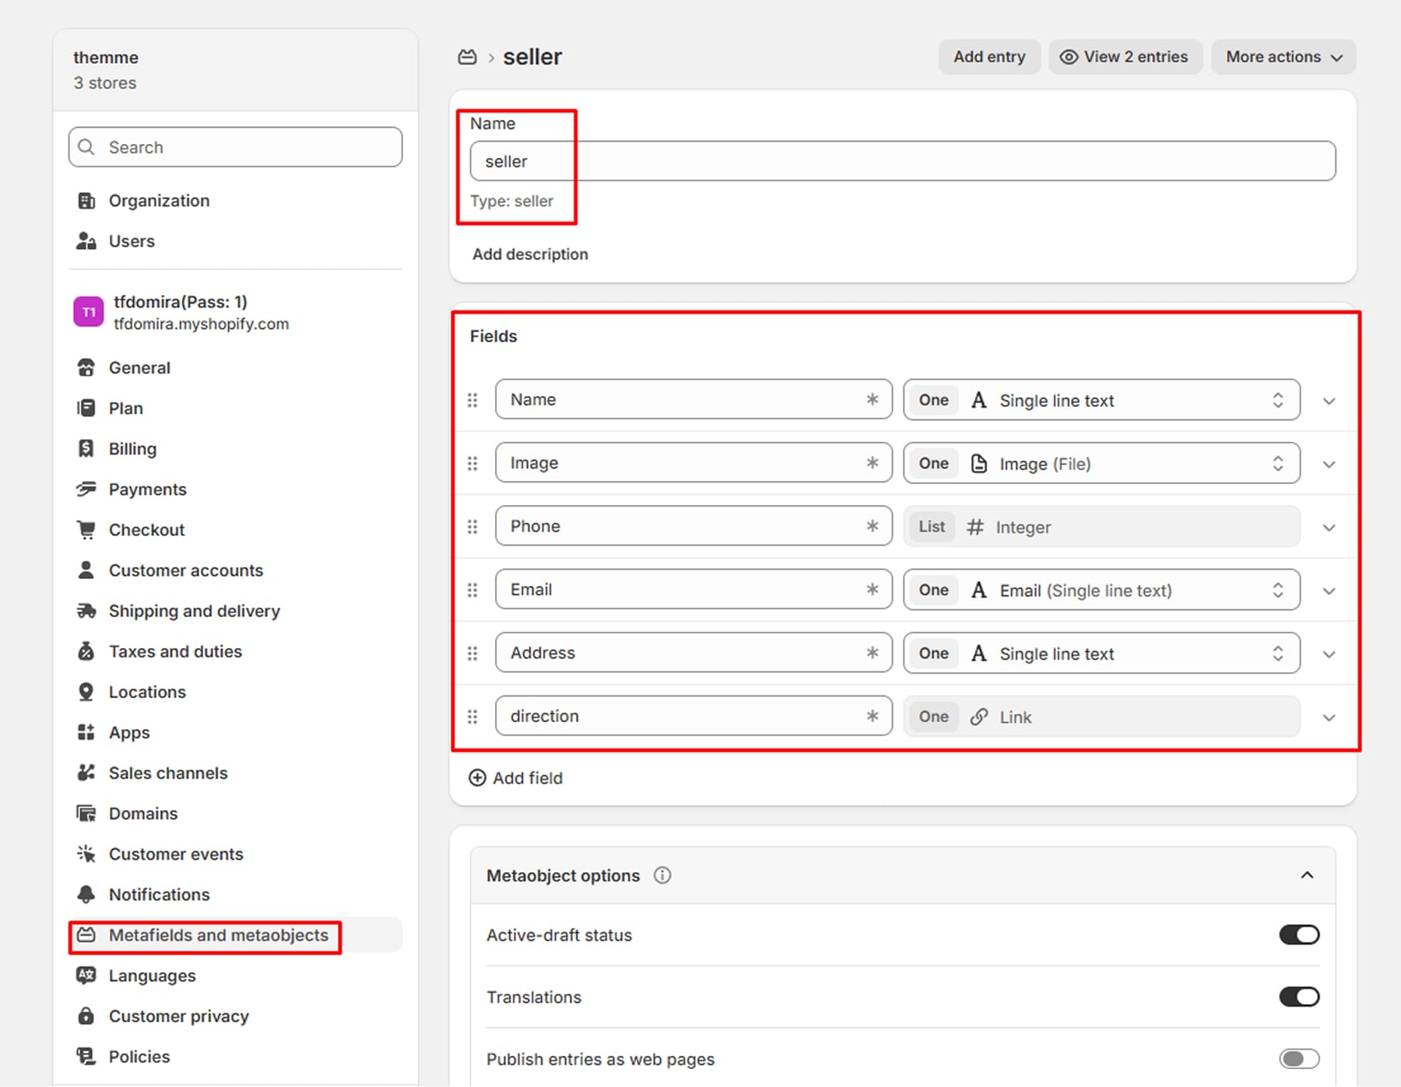Open the Checkout settings page
The width and height of the screenshot is (1401, 1087).
tap(235, 530)
